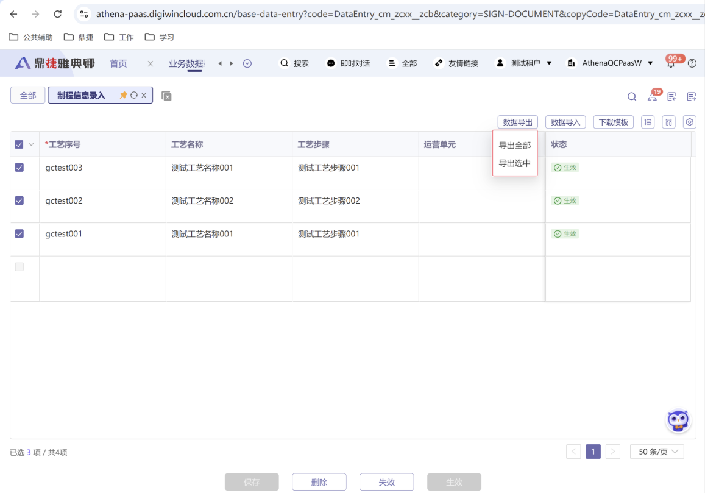The height and width of the screenshot is (493, 705).
Task: Open the 学习 bookmarks folder
Action: 160,37
